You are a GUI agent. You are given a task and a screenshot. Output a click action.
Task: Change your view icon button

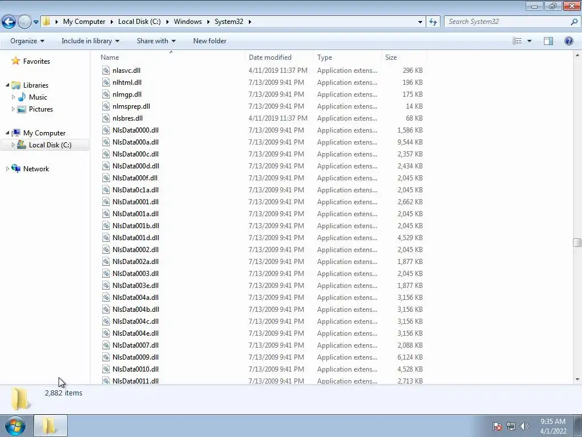coord(517,41)
